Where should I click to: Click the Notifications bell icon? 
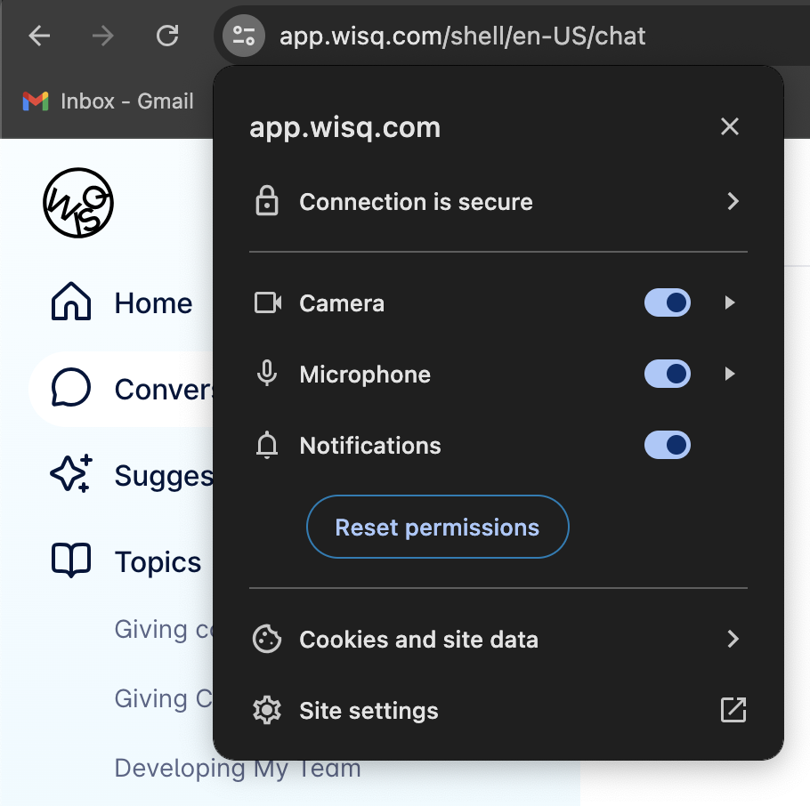(267, 445)
